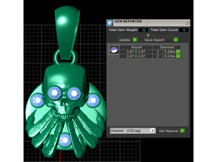Image resolution: width=217 pixels, height=162 pixels.
Task: Click the Set Material button
Action: [168, 131]
